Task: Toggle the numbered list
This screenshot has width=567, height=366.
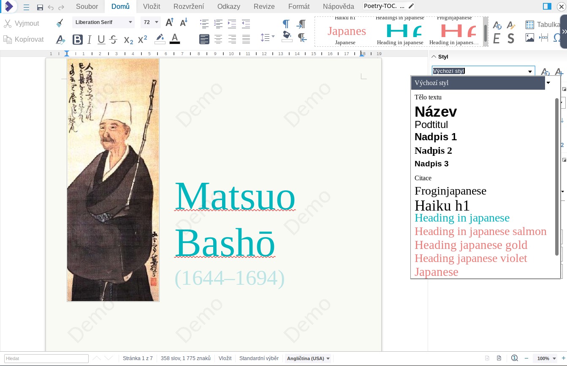Action: coord(218,24)
